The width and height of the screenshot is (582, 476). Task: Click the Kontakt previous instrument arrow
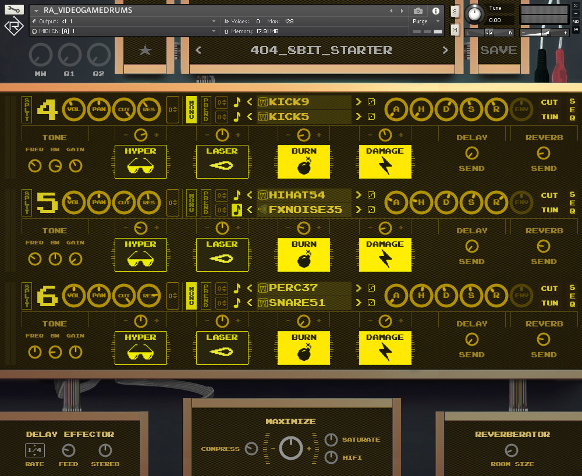pyautogui.click(x=391, y=10)
